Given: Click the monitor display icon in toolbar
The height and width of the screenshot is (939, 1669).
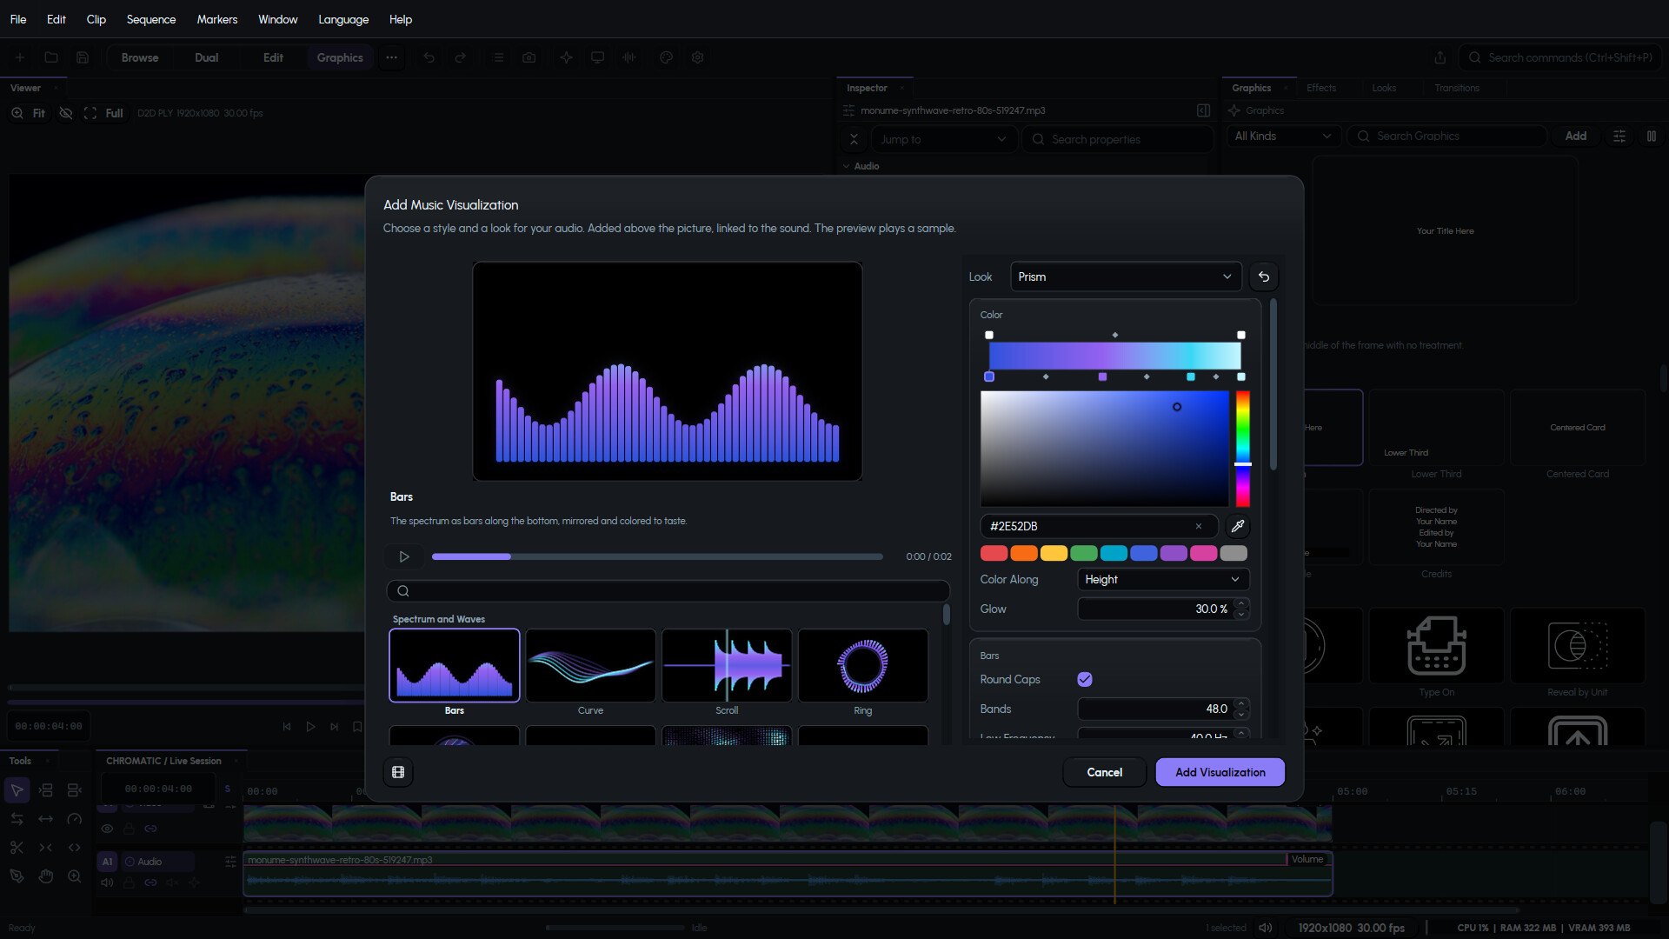Looking at the screenshot, I should (x=597, y=57).
